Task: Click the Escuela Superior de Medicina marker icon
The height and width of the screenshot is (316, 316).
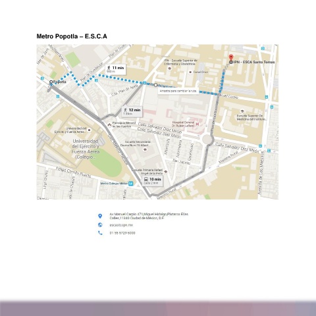Action: pyautogui.click(x=242, y=111)
